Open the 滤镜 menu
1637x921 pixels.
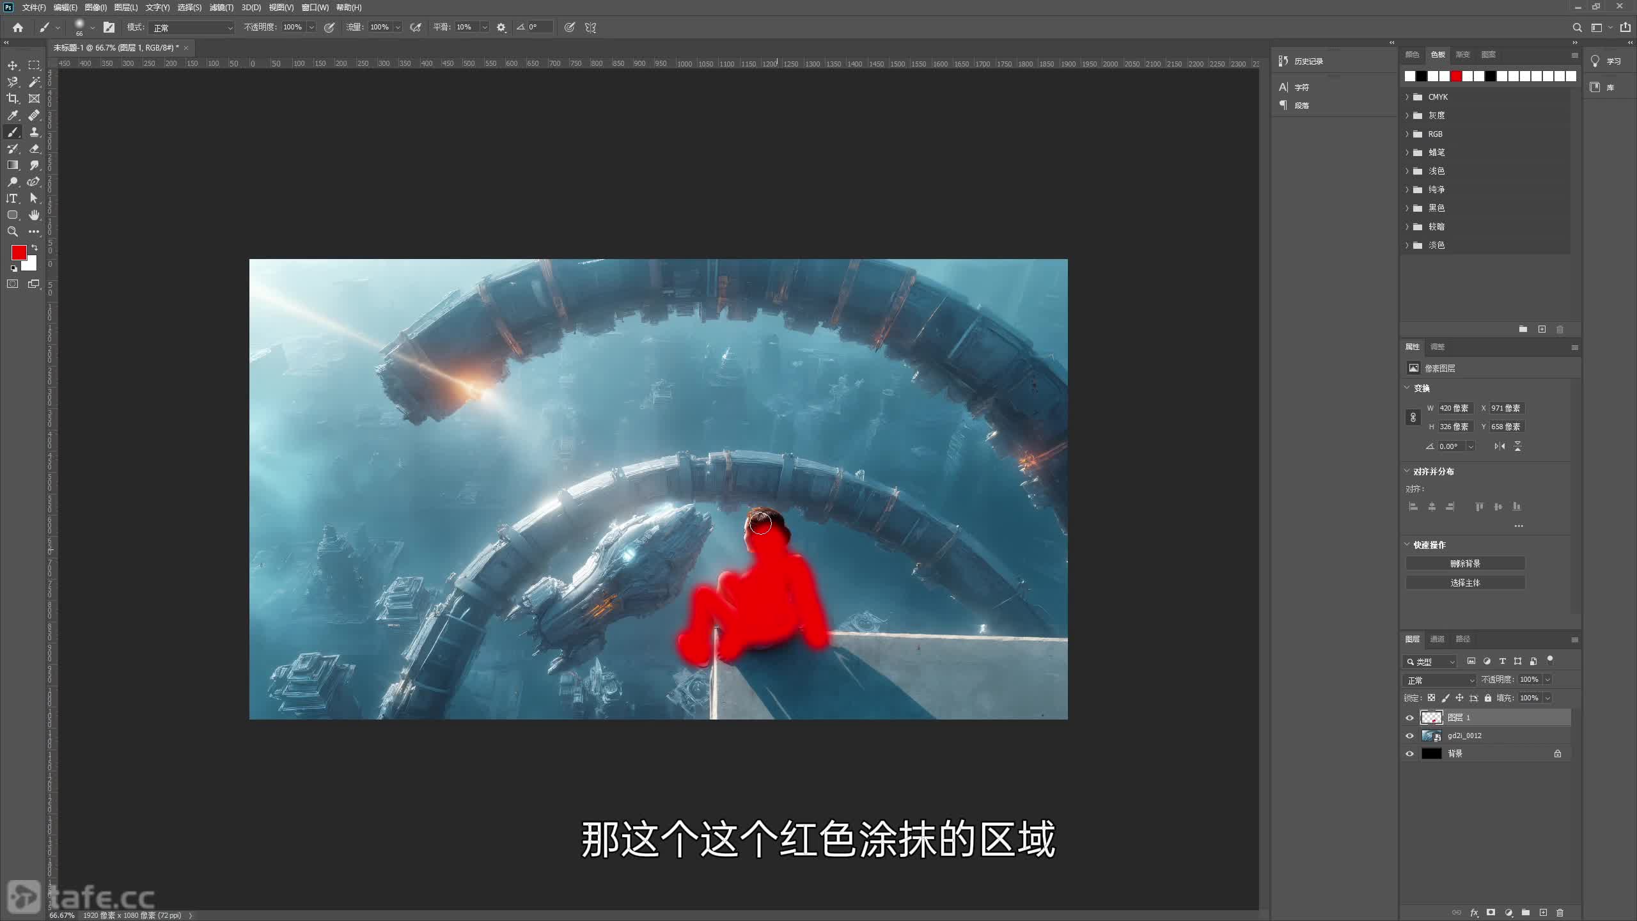221,7
